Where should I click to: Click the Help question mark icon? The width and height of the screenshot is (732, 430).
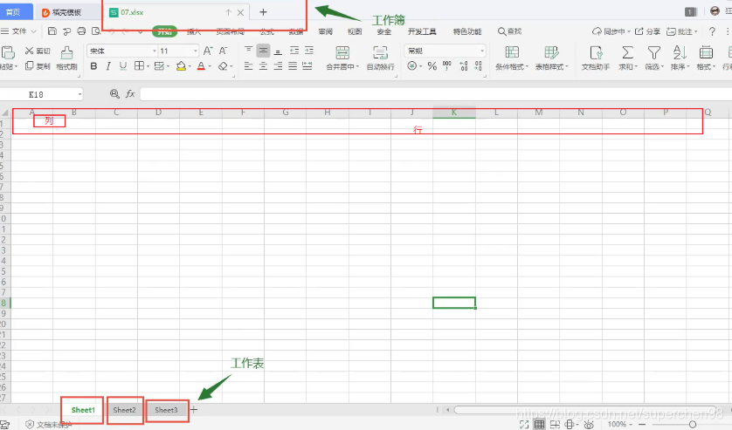[712, 31]
